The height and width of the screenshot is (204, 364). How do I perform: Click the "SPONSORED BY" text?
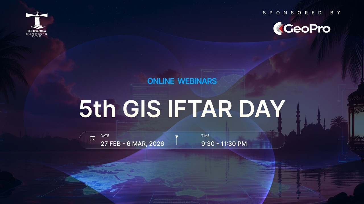[x=302, y=13]
